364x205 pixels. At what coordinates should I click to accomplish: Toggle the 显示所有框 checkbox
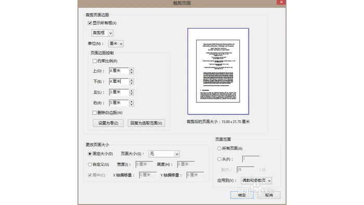90,23
